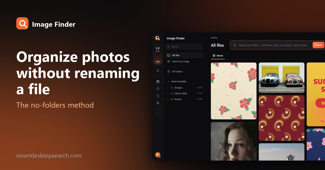Open the navy blue floral thumbnail

(x=316, y=145)
